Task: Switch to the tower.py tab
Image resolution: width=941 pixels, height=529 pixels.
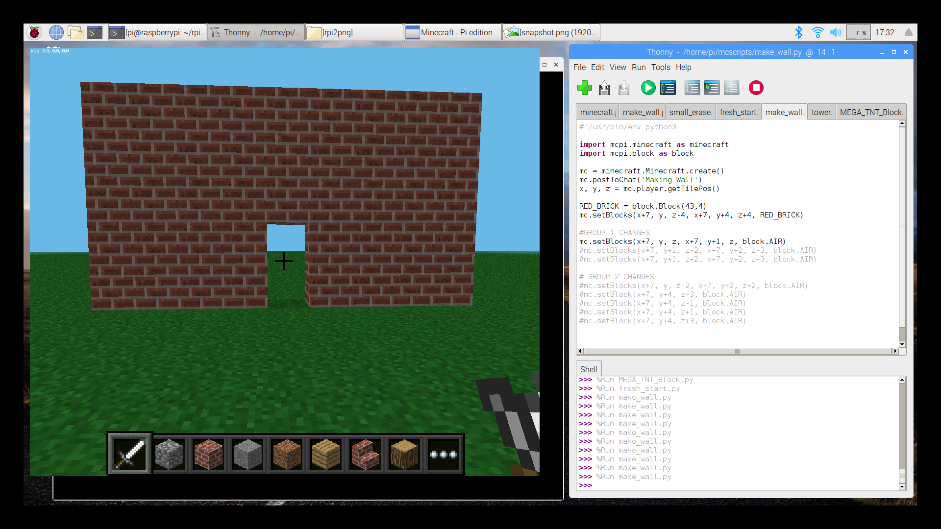Action: pyautogui.click(x=821, y=112)
